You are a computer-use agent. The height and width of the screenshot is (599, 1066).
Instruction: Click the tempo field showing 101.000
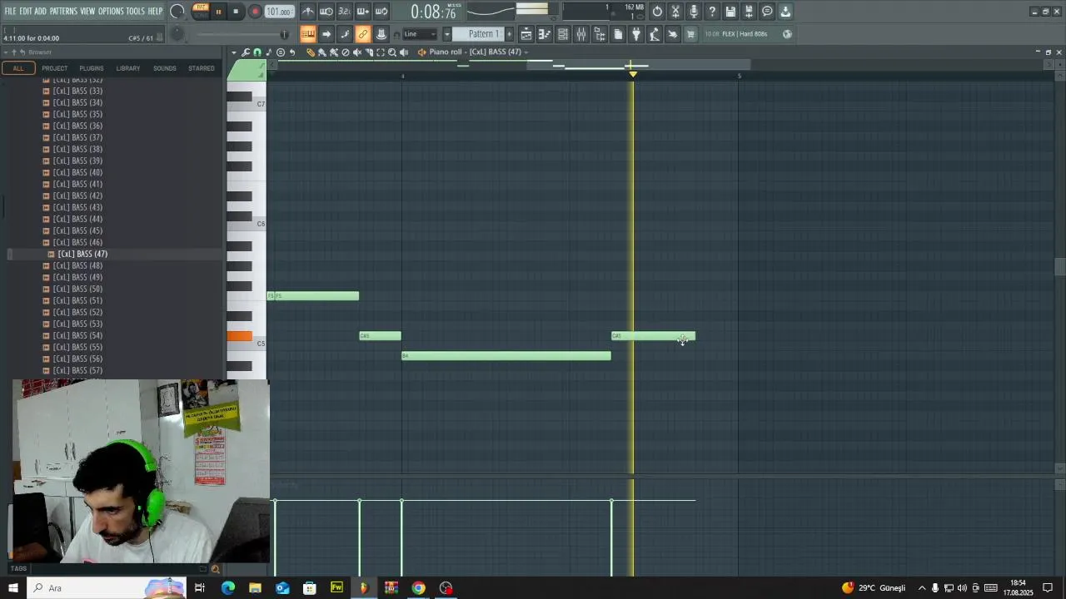[279, 12]
